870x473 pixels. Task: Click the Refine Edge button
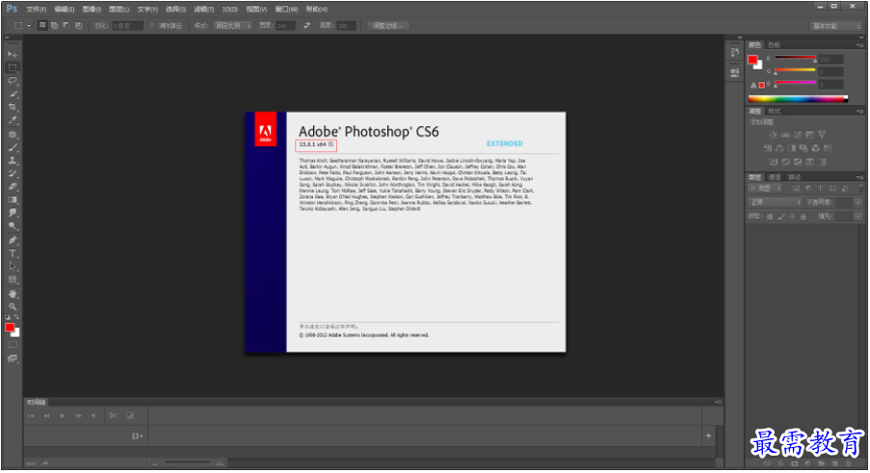[x=388, y=25]
